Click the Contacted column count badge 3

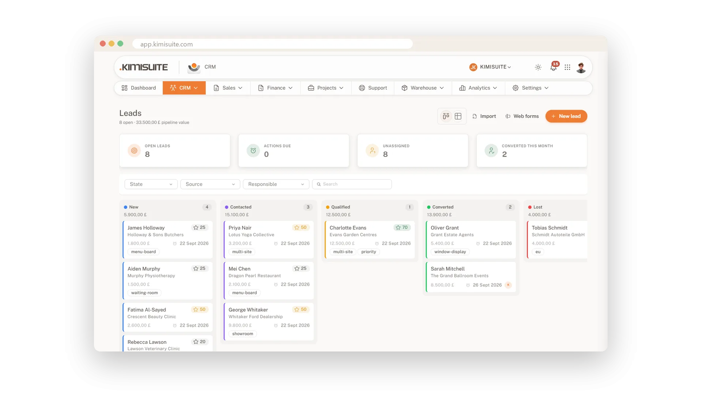click(308, 207)
